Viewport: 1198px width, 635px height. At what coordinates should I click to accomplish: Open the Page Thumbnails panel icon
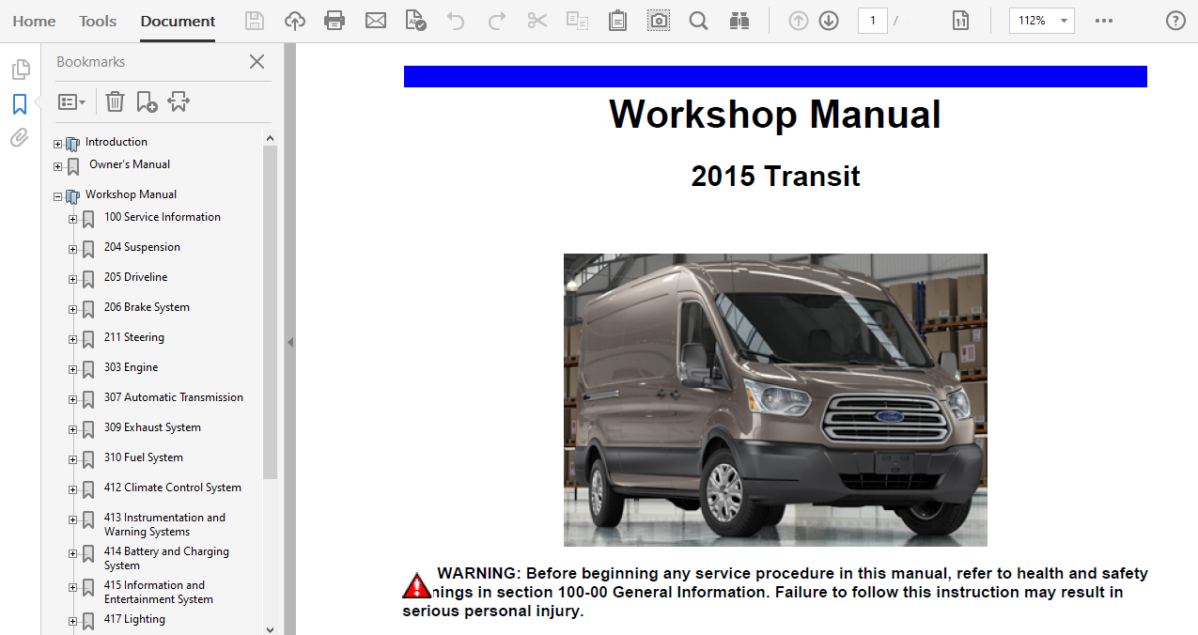click(20, 70)
